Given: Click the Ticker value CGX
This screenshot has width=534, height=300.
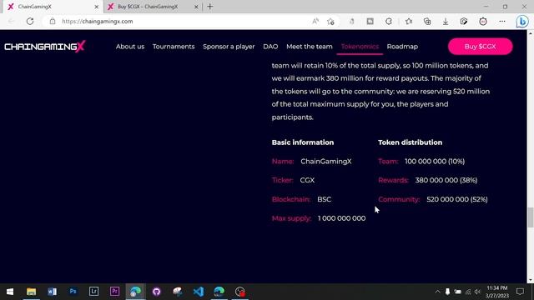Looking at the screenshot, I should [307, 180].
